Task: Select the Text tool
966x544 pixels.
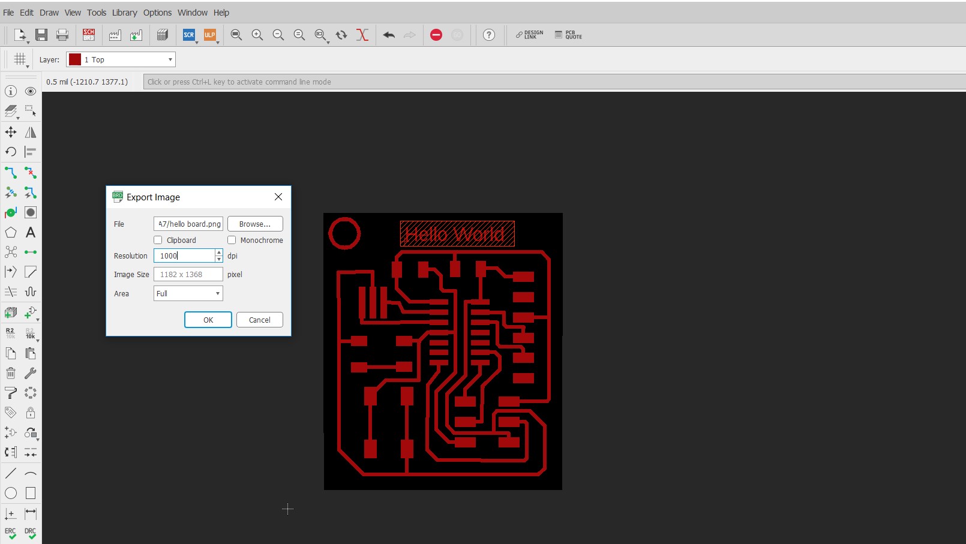Action: [31, 232]
